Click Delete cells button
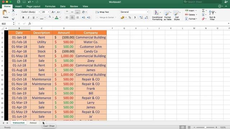This screenshot has height=129, width=230. [x=191, y=15]
